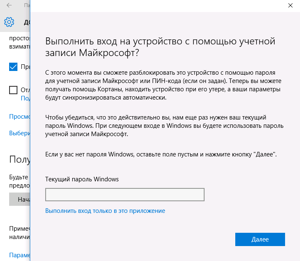Click the "Текущий пароль Windows" label
Viewport: 300px width, 261px height.
[x=82, y=179]
